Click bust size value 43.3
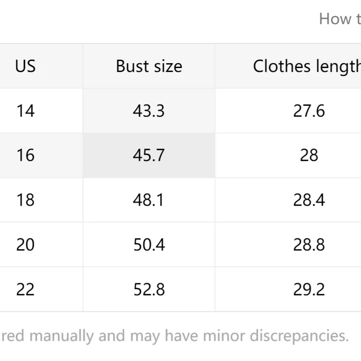 coord(149,111)
